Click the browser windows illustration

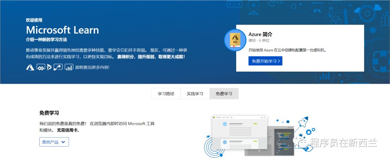tap(253, 135)
